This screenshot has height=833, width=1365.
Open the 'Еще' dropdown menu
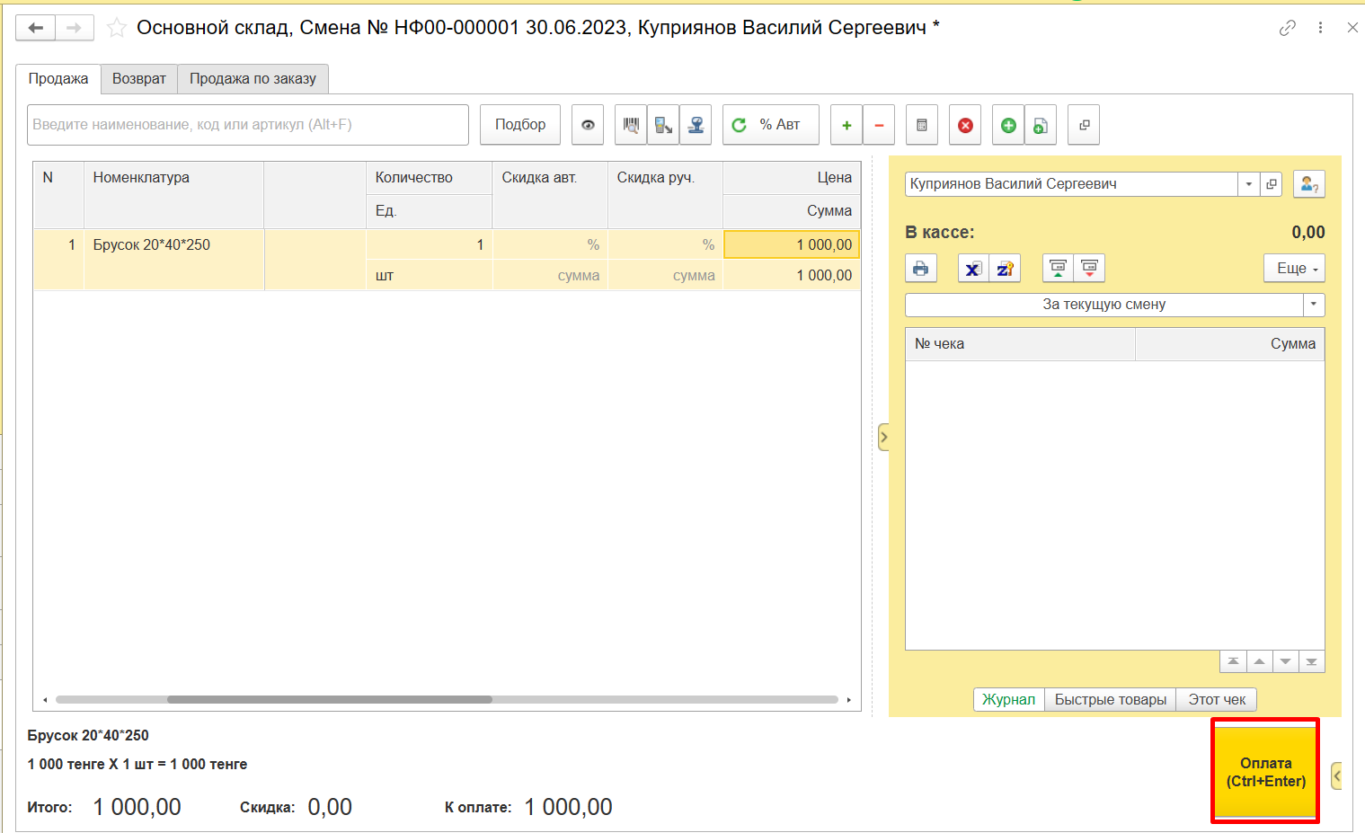tap(1294, 269)
